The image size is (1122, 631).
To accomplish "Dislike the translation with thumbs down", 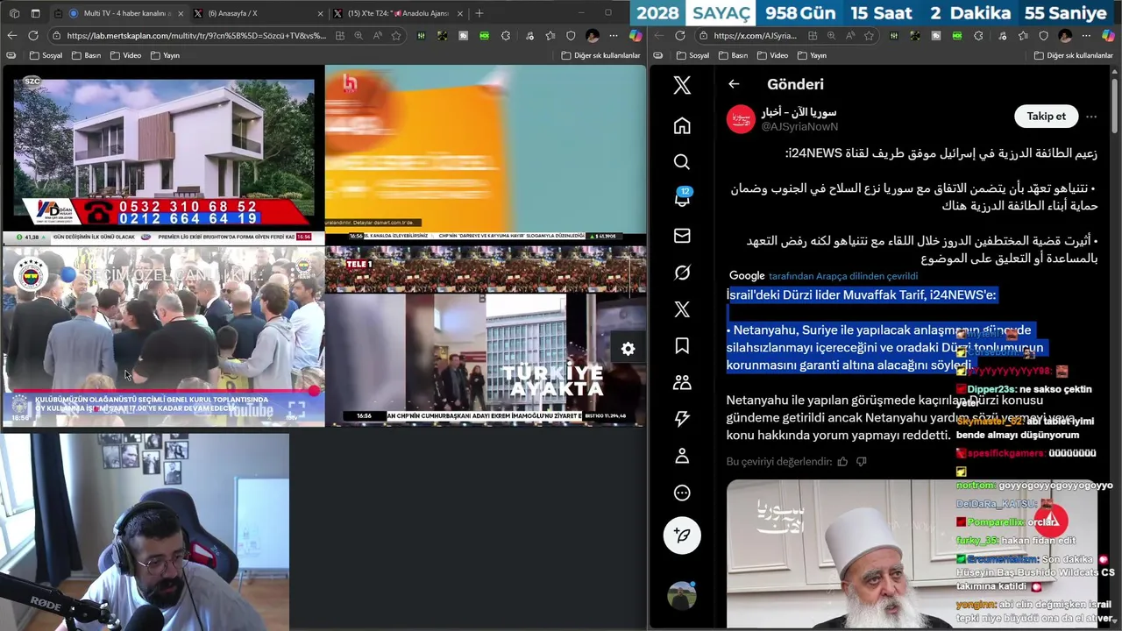I will coord(861,461).
